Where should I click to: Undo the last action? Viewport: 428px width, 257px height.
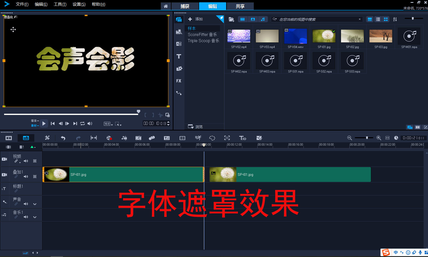[x=63, y=138]
